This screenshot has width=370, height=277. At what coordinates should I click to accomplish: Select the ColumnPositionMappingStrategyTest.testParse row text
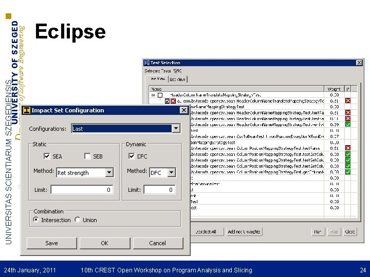(x=255, y=148)
